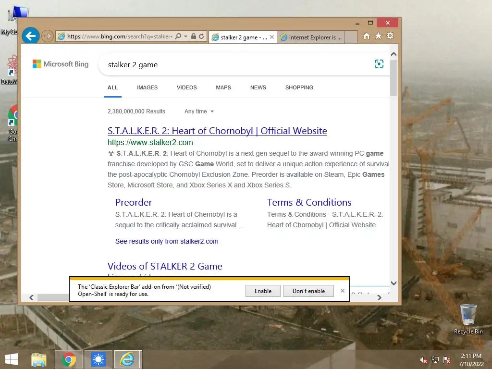Open 'Videos of STALKER 2 Game' link
Viewport: 492px width, 369px height.
click(165, 266)
